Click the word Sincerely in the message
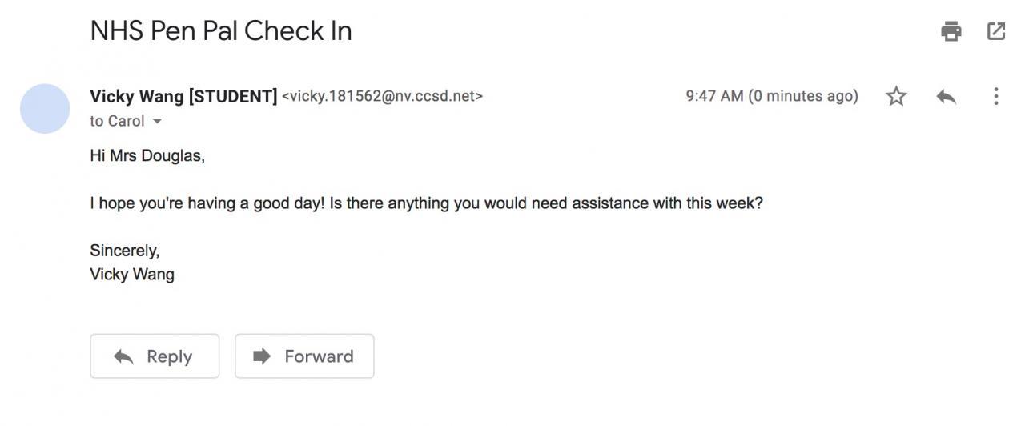This screenshot has width=1025, height=426. point(124,251)
